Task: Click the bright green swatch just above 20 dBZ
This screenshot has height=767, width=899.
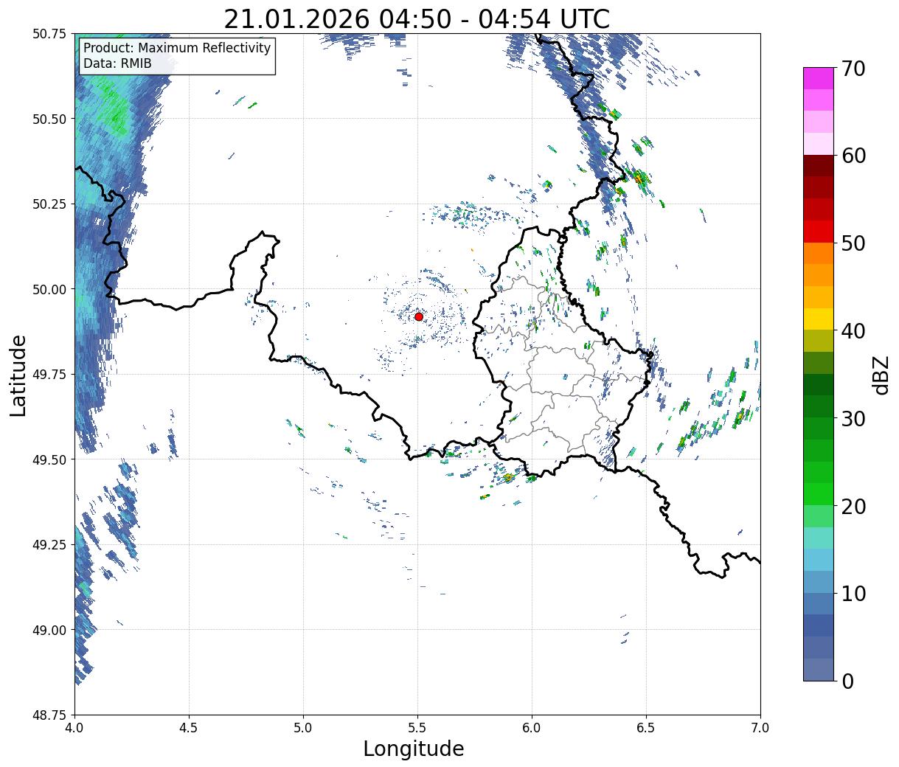Action: (x=819, y=493)
